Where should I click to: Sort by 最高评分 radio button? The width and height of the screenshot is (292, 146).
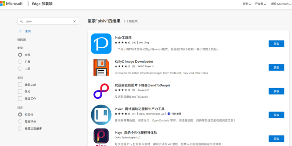coord(20,121)
